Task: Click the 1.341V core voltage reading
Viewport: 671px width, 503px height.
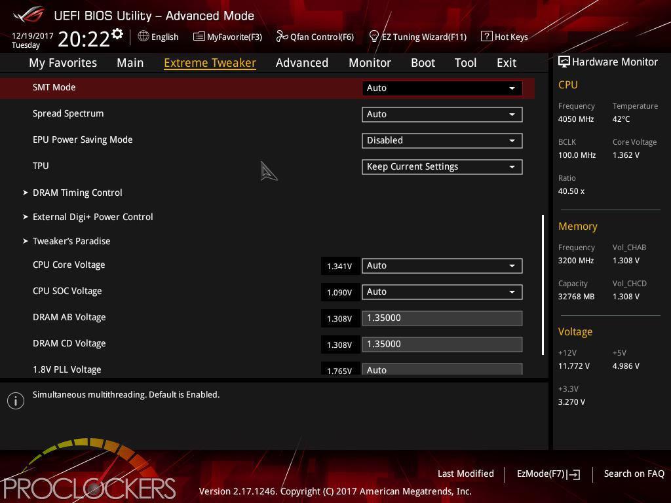Action: (x=340, y=266)
